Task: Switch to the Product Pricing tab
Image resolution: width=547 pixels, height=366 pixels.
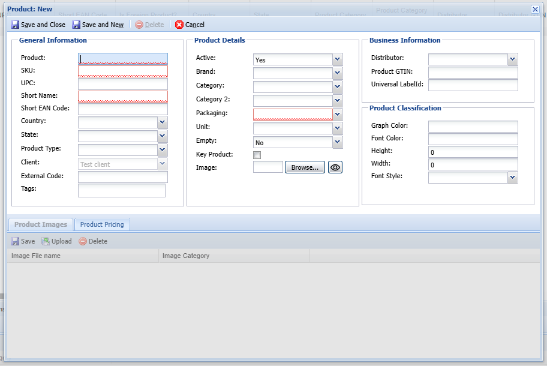Action: click(101, 224)
